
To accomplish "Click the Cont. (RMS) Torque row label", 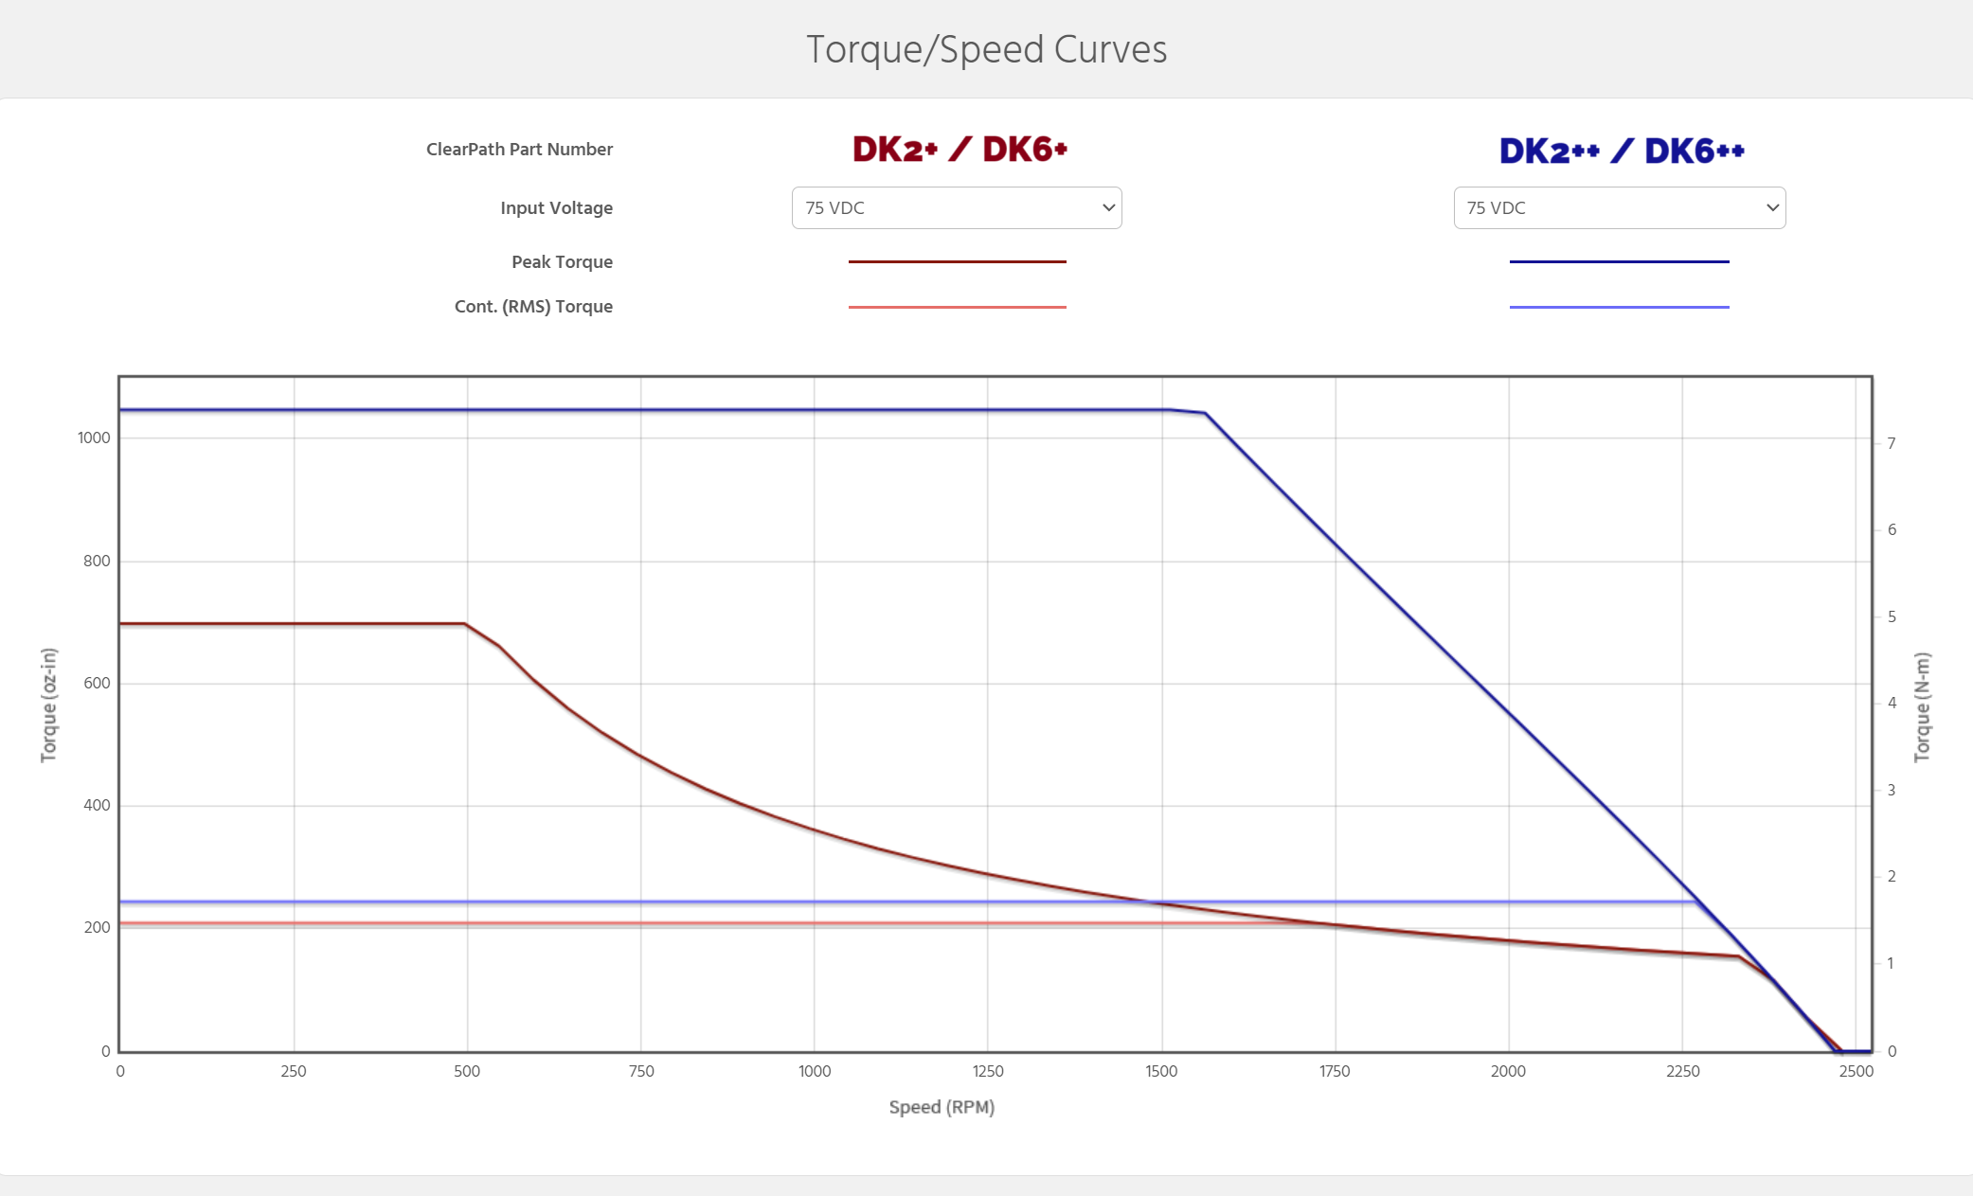I will [533, 306].
